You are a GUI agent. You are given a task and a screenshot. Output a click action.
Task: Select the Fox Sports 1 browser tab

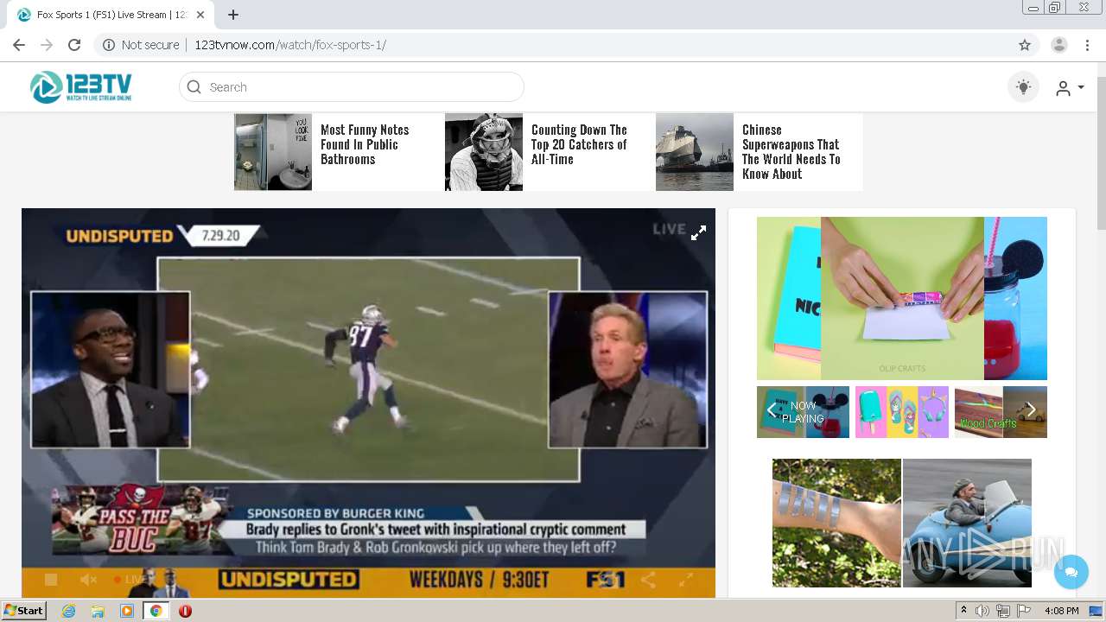pos(110,15)
